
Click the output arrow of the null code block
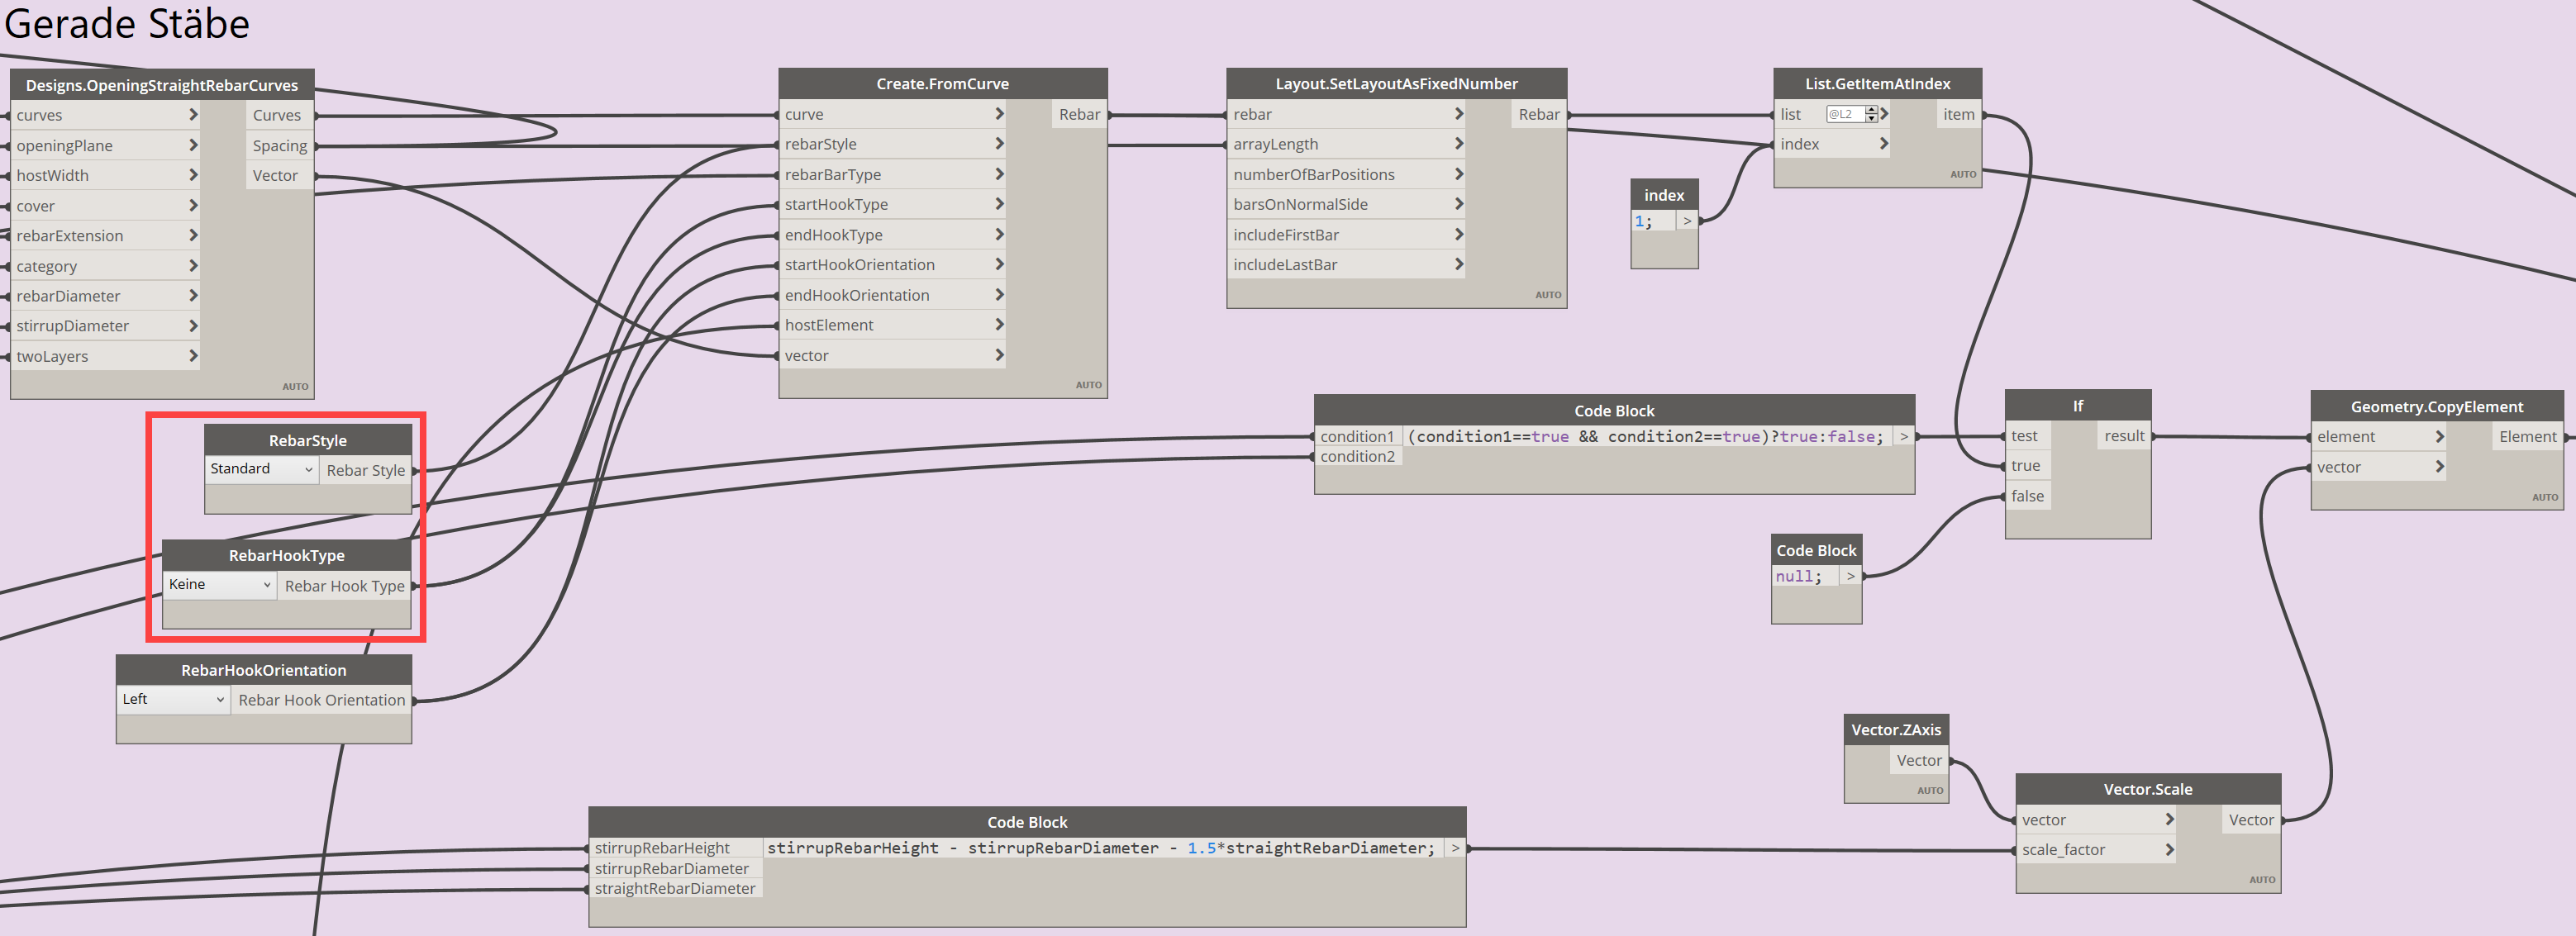pyautogui.click(x=1850, y=576)
